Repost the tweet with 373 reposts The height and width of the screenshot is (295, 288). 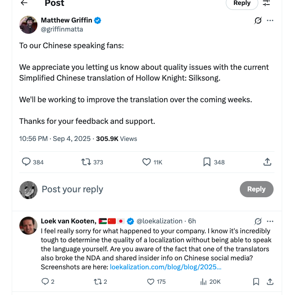[x=86, y=162]
